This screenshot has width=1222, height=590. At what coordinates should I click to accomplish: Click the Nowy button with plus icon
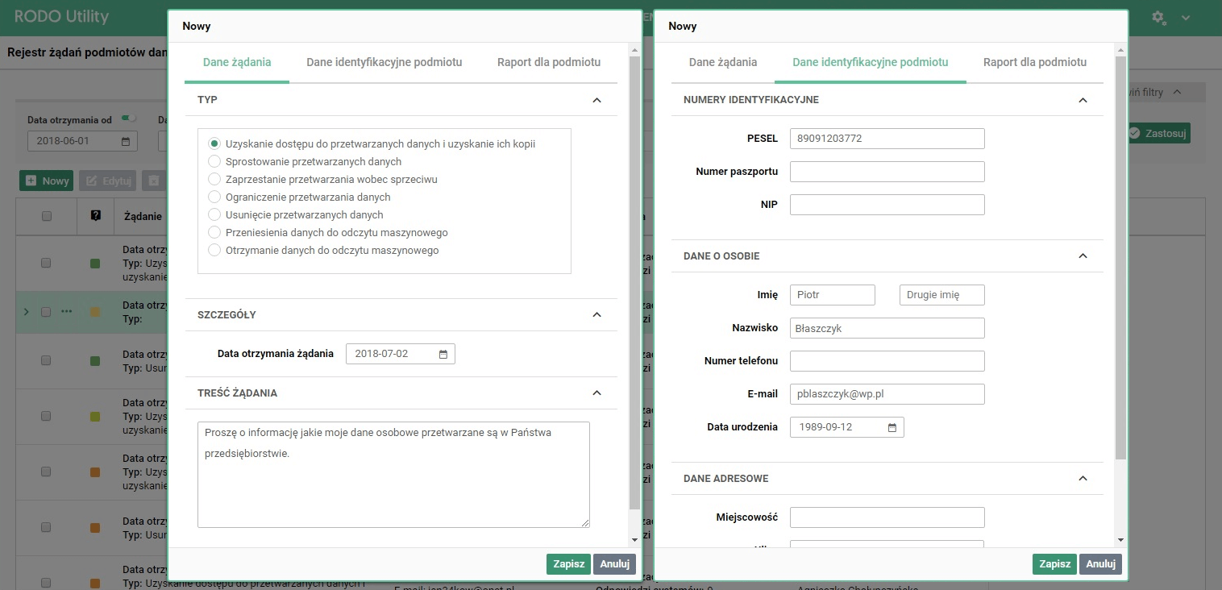[x=46, y=181]
